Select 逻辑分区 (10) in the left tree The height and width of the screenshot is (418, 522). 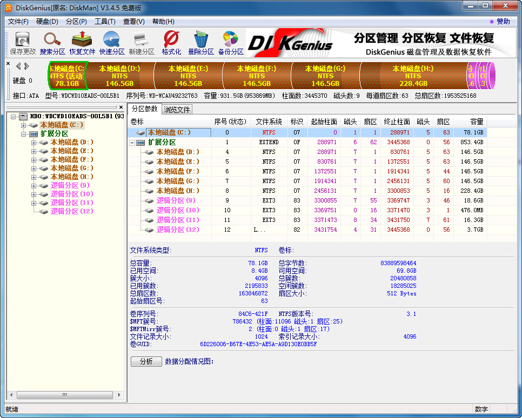pos(72,194)
